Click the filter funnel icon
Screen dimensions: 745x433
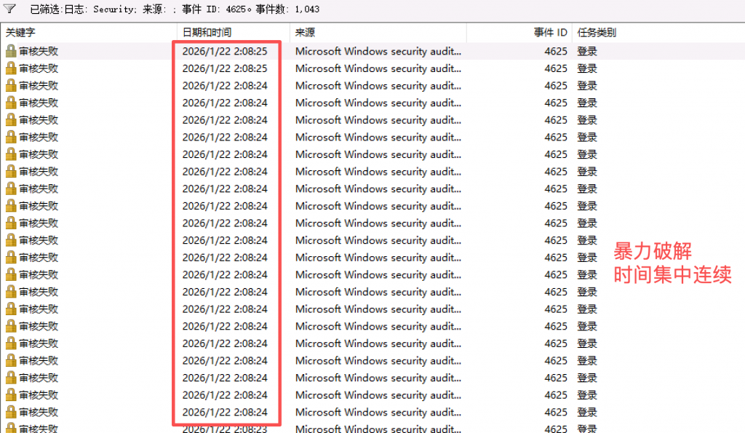[10, 9]
